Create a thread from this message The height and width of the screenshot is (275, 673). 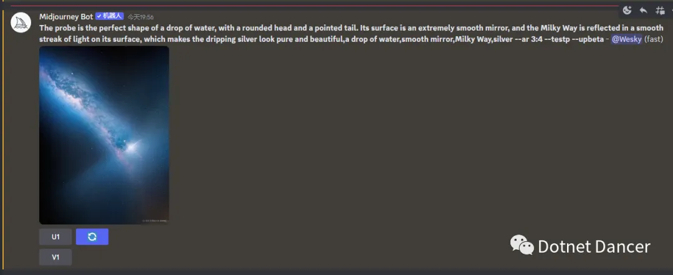coord(660,10)
